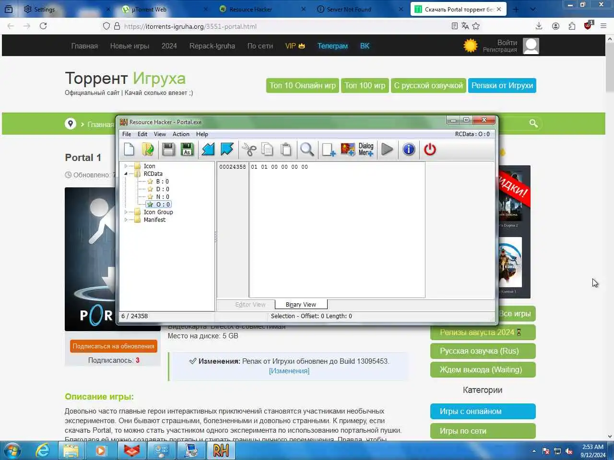Click the hex data 01 01 00 00 line
Image resolution: width=614 pixels, height=460 pixels.
pyautogui.click(x=279, y=167)
